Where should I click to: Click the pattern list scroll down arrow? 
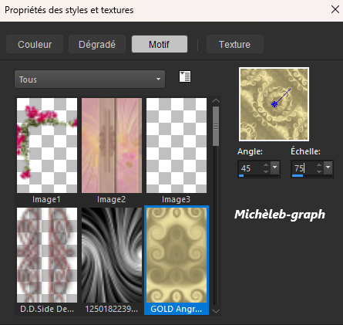click(x=216, y=311)
